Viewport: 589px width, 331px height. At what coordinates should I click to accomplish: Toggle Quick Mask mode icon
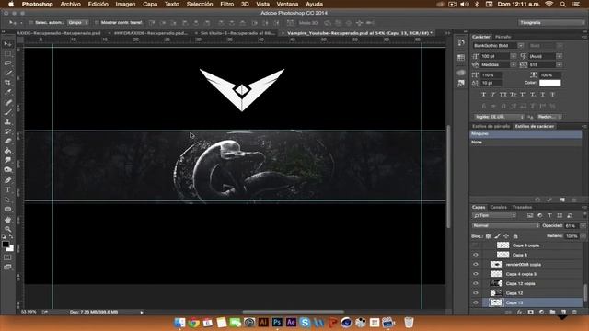tap(7, 257)
